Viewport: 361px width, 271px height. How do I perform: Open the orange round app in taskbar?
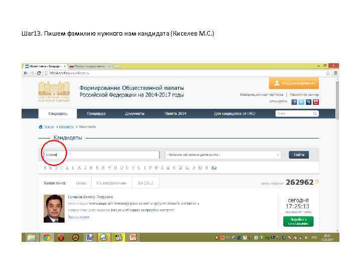[x=75, y=237]
